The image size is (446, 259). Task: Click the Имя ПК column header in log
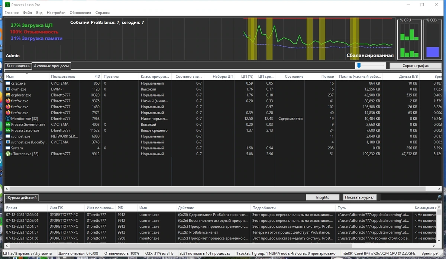click(x=66, y=208)
